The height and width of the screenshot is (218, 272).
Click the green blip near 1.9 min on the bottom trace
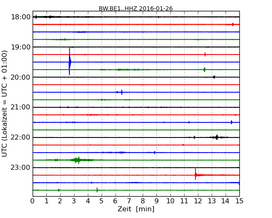point(59,190)
